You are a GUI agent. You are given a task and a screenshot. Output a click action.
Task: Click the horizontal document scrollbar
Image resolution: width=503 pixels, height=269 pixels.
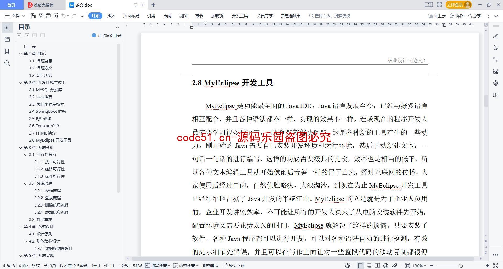303,259
